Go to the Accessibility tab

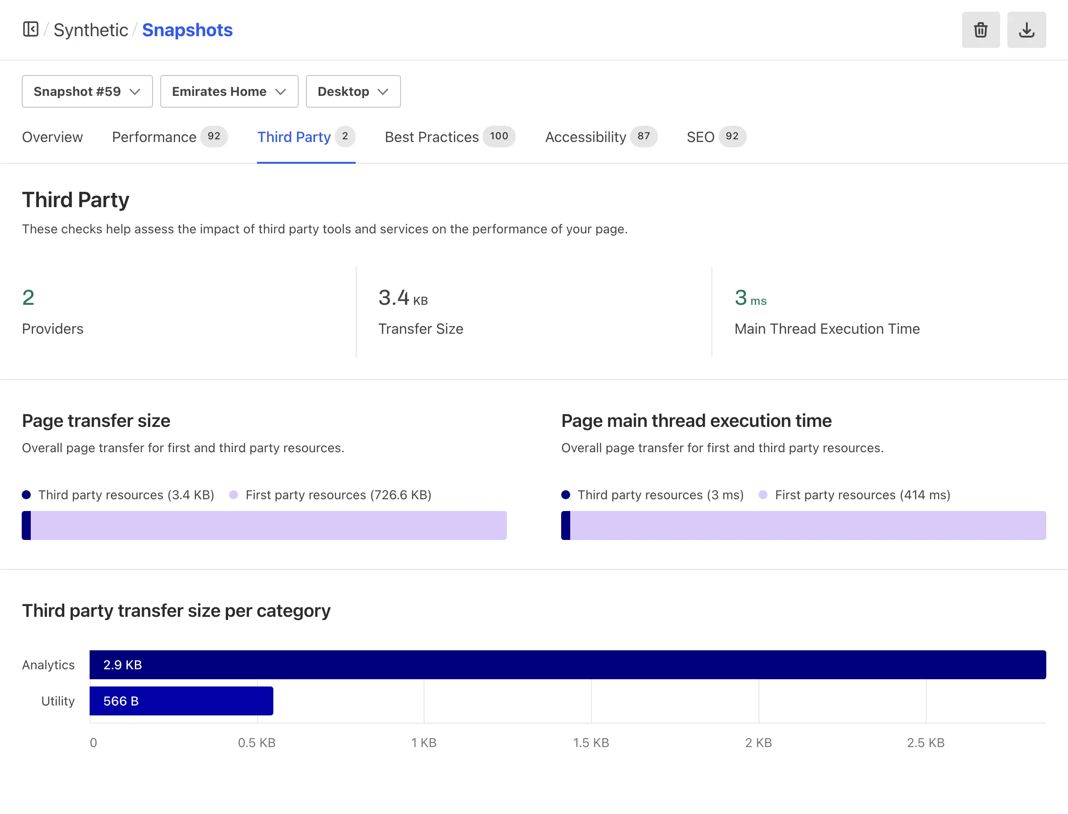pos(601,137)
